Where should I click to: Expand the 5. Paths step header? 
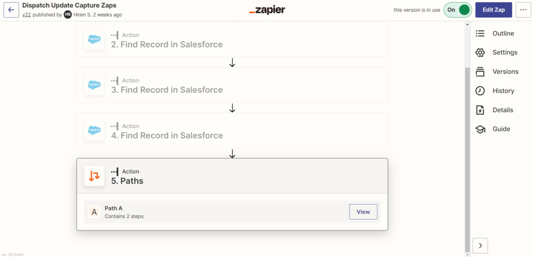(x=232, y=176)
